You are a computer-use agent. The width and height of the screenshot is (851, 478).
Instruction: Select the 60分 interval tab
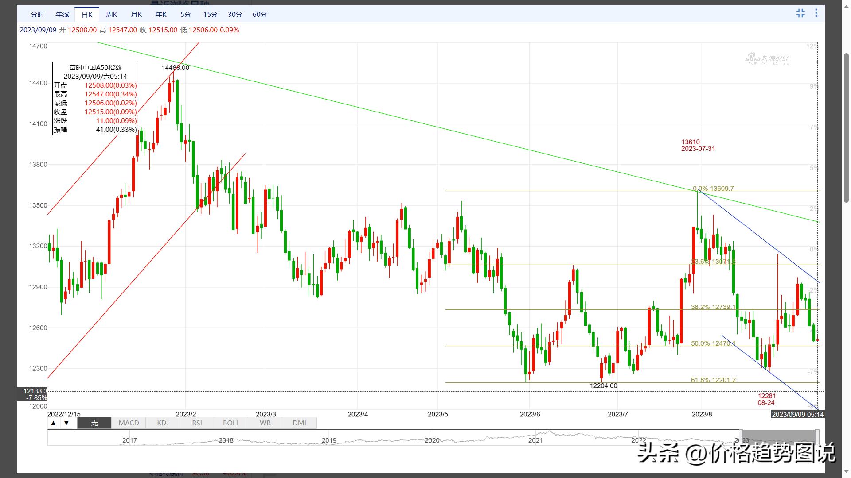259,15
